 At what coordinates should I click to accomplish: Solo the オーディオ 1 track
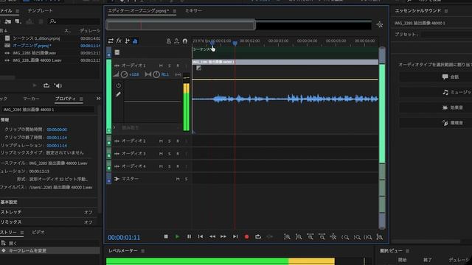click(170, 66)
